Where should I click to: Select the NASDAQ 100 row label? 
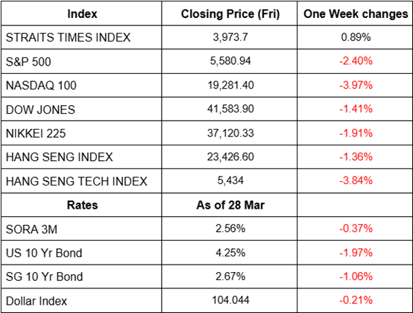pyautogui.click(x=41, y=86)
